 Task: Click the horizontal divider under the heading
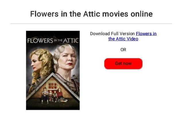(91, 24)
